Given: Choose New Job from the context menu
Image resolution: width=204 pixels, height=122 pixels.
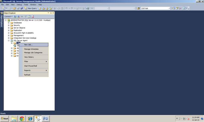Looking at the screenshot, I should 34,45.
